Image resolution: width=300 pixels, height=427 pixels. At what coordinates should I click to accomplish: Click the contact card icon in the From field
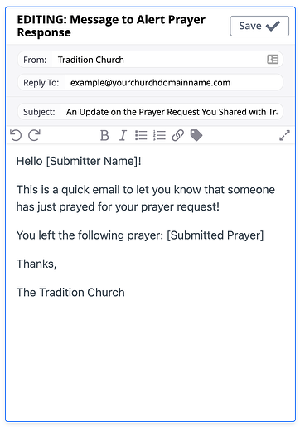coord(273,59)
